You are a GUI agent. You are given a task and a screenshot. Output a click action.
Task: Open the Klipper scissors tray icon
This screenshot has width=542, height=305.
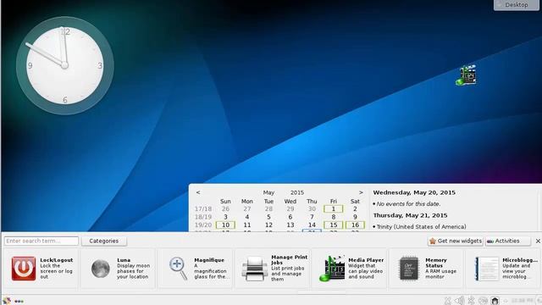click(448, 301)
